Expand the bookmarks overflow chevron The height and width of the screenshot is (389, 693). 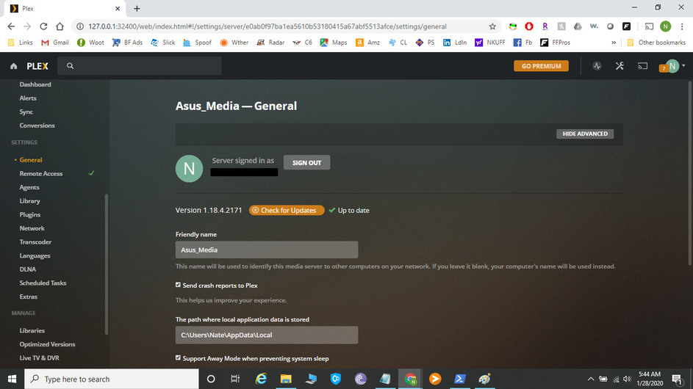614,43
